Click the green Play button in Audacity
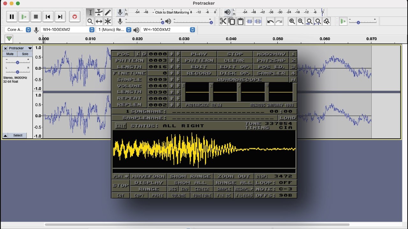The height and width of the screenshot is (229, 408). coord(24,17)
